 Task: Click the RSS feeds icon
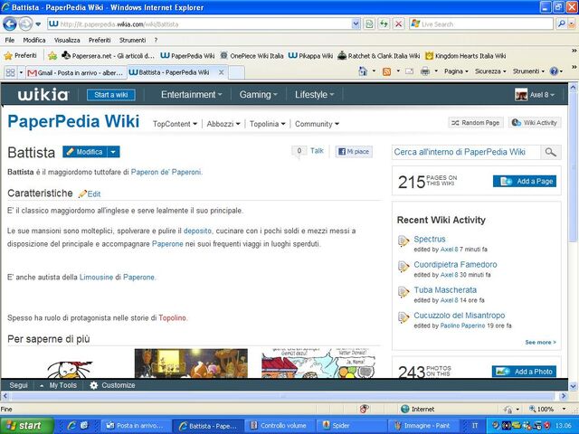pyautogui.click(x=386, y=71)
